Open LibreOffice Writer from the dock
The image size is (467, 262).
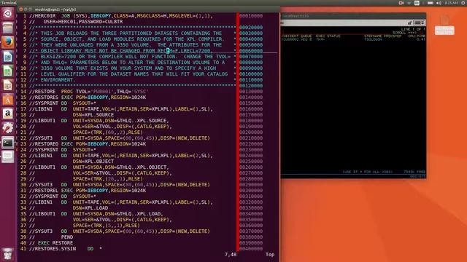[x=8, y=57]
